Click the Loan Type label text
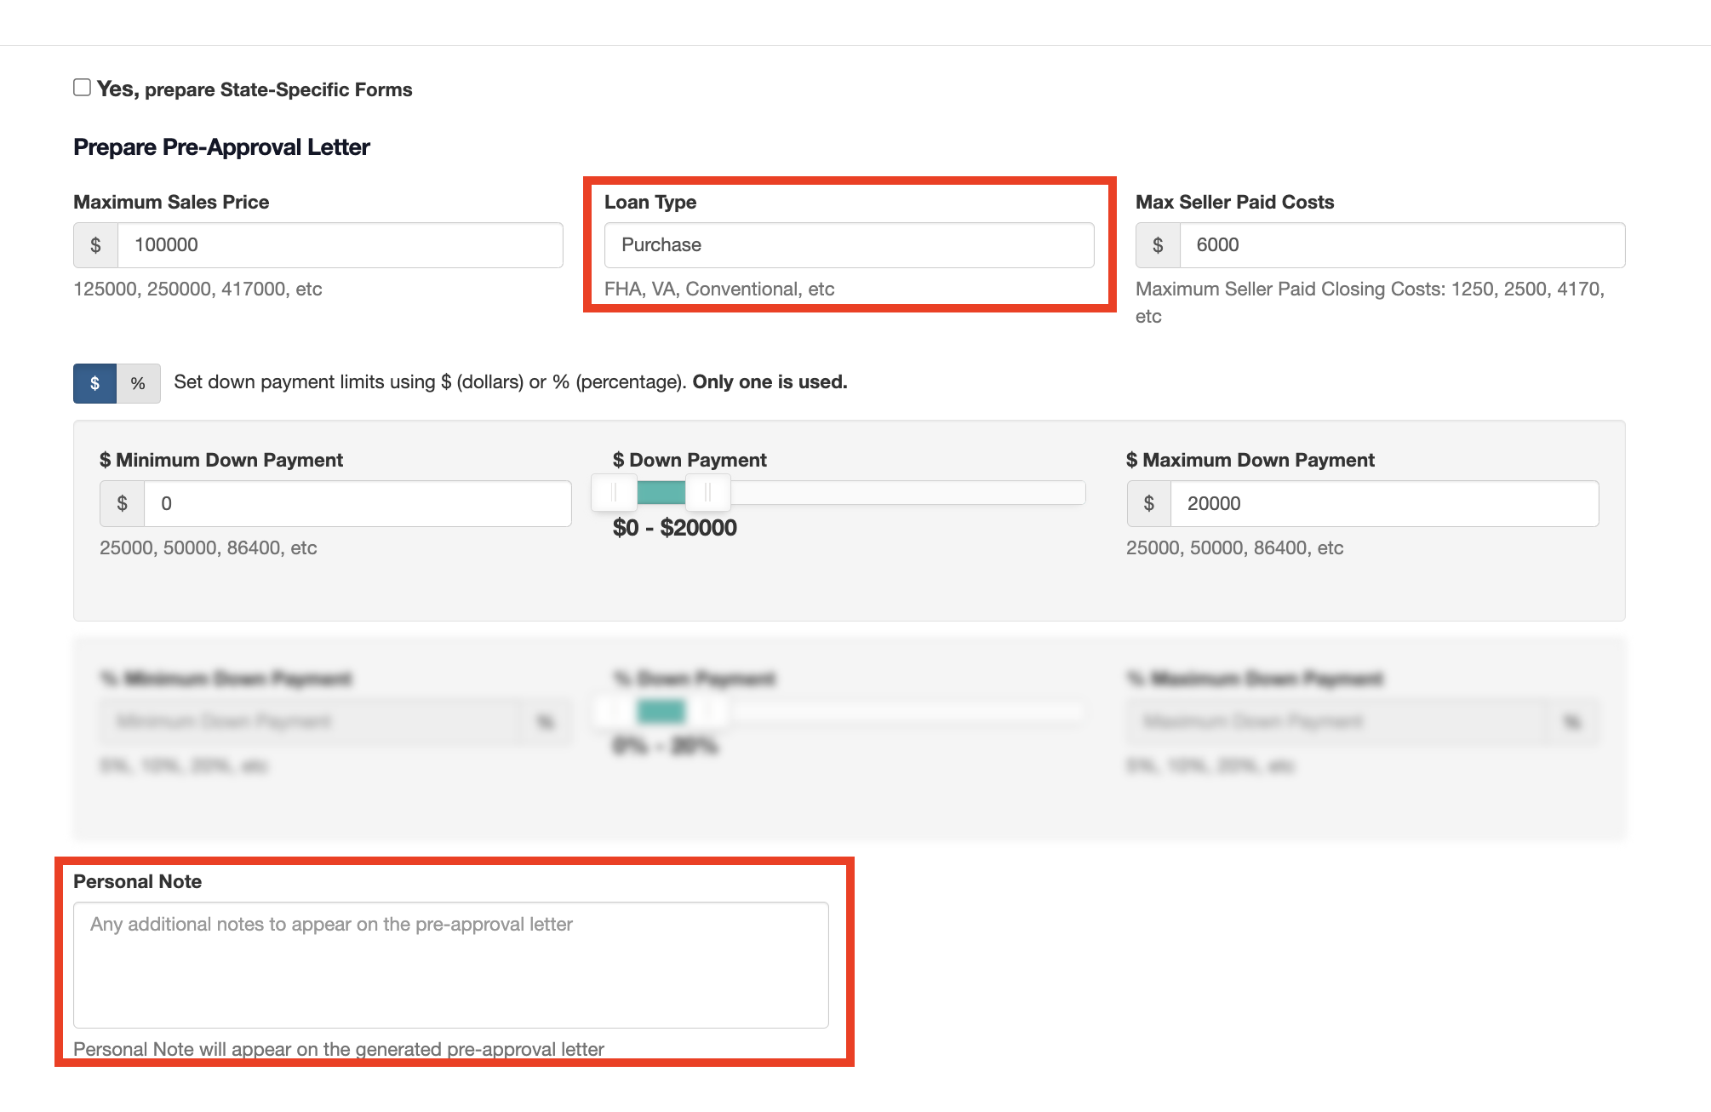The width and height of the screenshot is (1711, 1112). (650, 202)
